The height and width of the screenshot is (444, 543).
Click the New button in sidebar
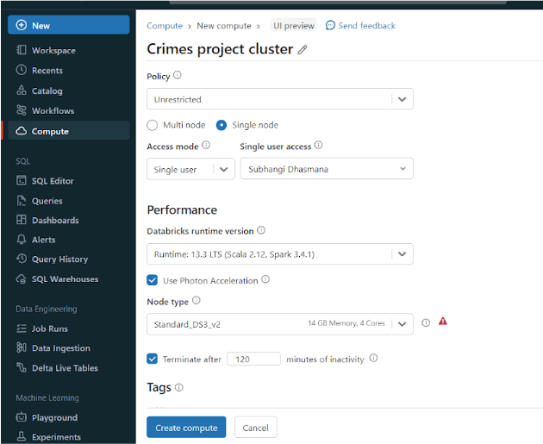(x=69, y=25)
